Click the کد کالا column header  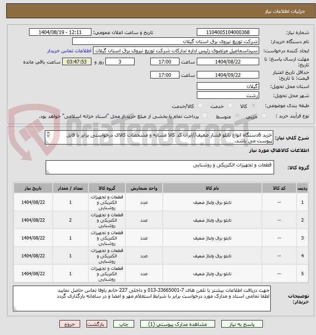[279, 188]
